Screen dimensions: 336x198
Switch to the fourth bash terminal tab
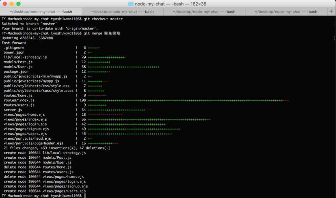tap(286, 11)
